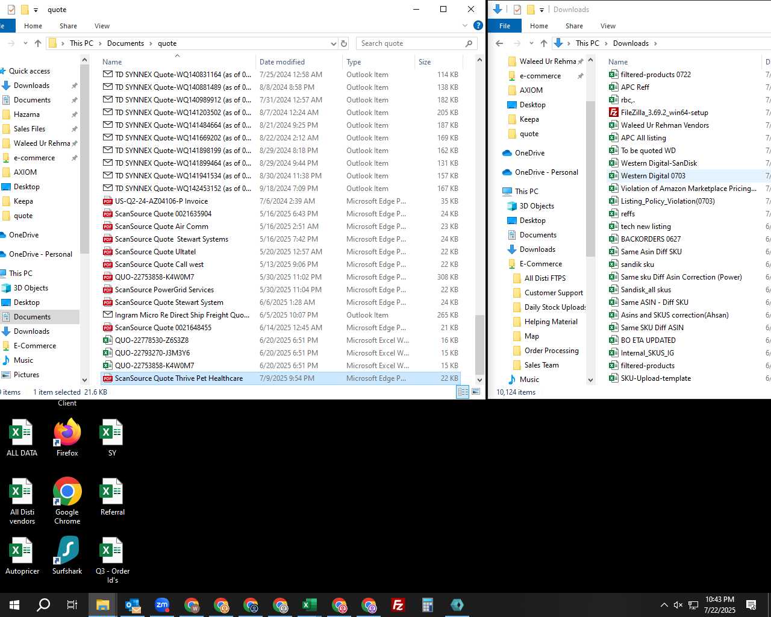Open Share tab in quote window
The width and height of the screenshot is (771, 617).
(x=68, y=26)
